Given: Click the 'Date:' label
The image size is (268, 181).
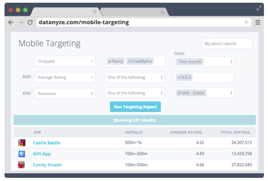Looking at the screenshot, I should 179,53.
